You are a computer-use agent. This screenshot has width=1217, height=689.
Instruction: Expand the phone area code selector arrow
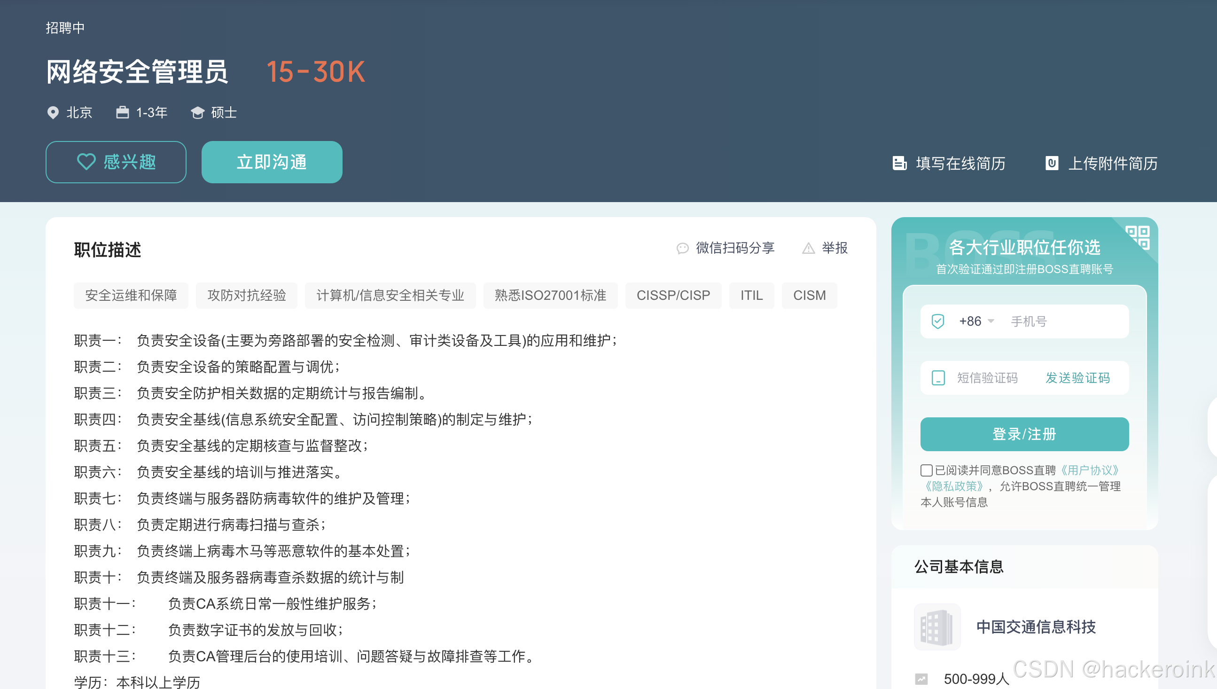coord(992,321)
